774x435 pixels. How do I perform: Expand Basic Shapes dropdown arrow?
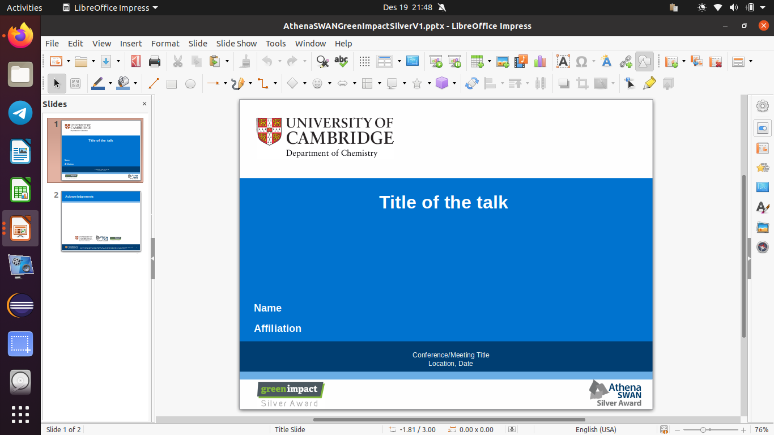(x=304, y=84)
